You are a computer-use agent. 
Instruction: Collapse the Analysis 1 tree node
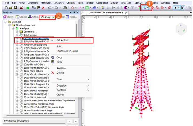(14, 28)
